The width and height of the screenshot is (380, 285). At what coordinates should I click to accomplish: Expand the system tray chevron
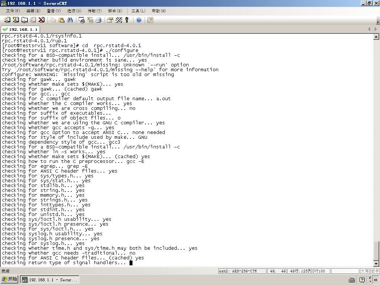(376, 280)
